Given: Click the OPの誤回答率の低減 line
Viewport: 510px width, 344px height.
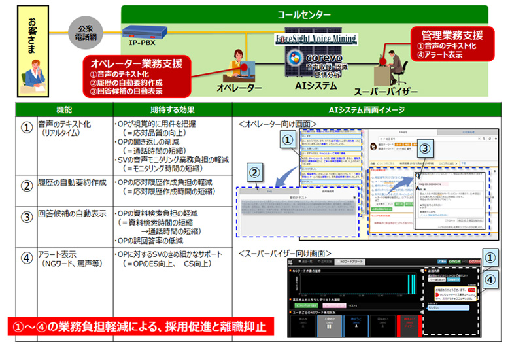Looking at the screenshot, I should point(148,241).
